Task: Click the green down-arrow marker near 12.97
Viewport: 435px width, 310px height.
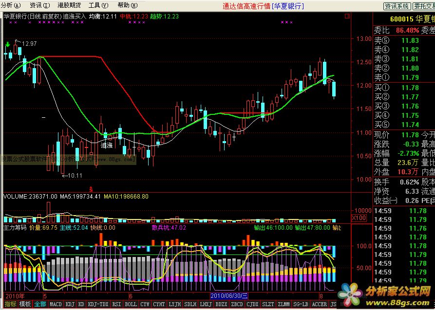Action: click(8, 44)
